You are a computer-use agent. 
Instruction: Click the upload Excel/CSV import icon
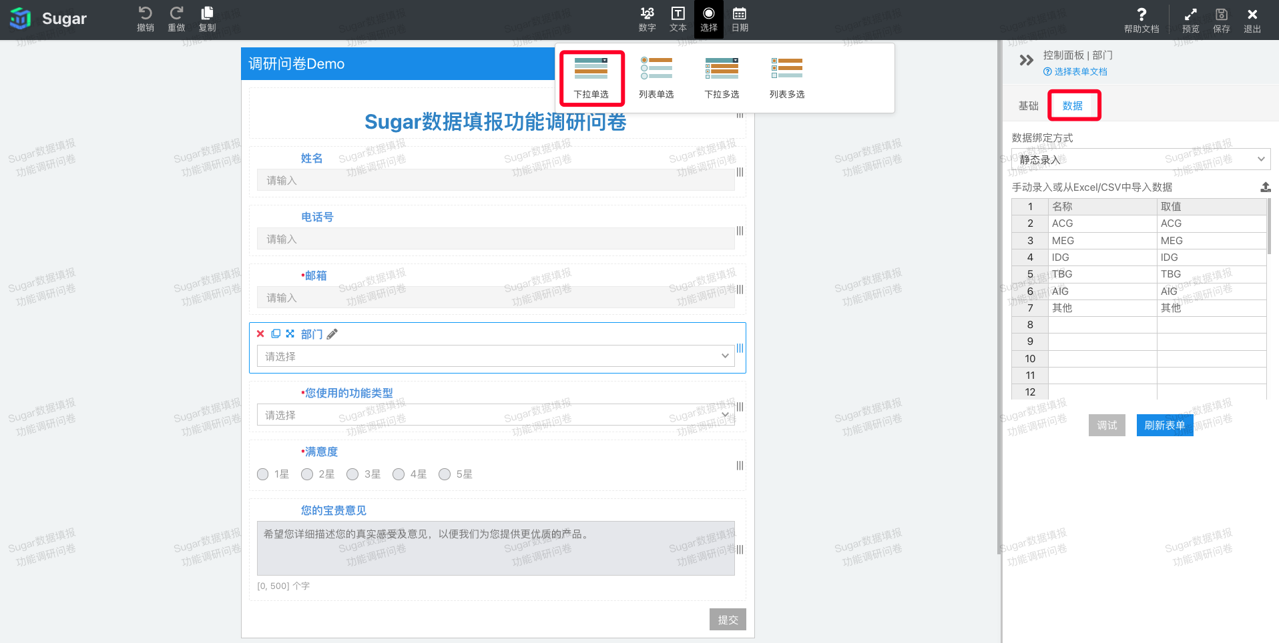[1265, 187]
